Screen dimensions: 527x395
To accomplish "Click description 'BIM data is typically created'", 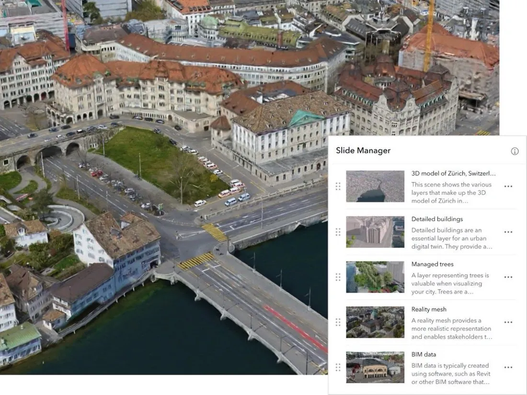I will pos(451,373).
